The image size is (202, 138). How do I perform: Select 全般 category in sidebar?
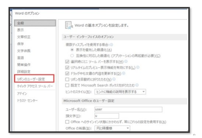35,23
